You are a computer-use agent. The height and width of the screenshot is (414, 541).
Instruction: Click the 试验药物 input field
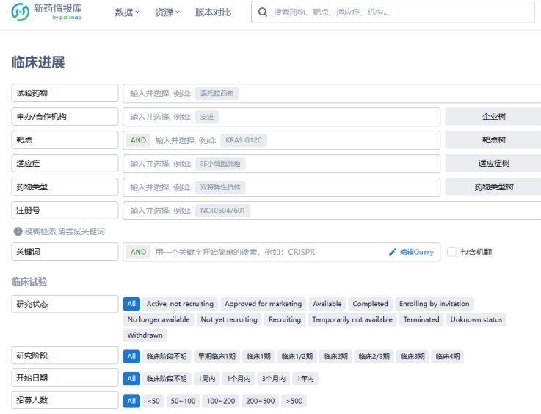point(330,93)
